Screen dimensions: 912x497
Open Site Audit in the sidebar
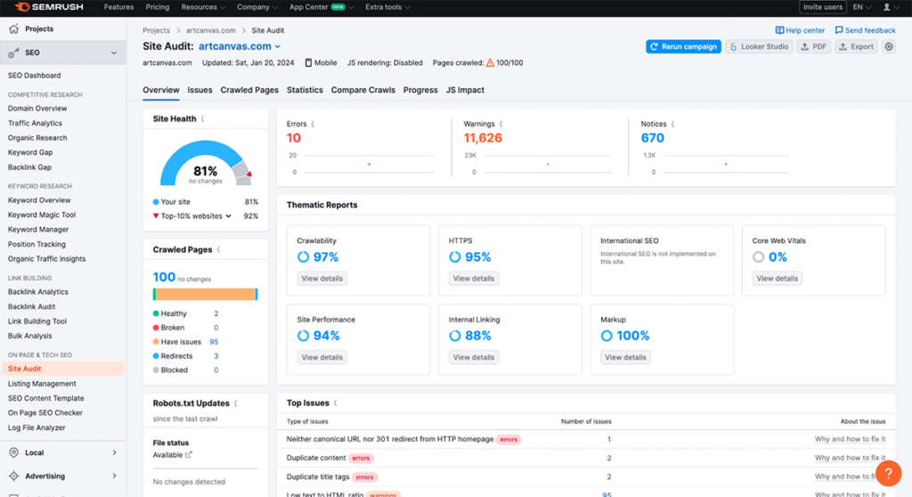63,369
